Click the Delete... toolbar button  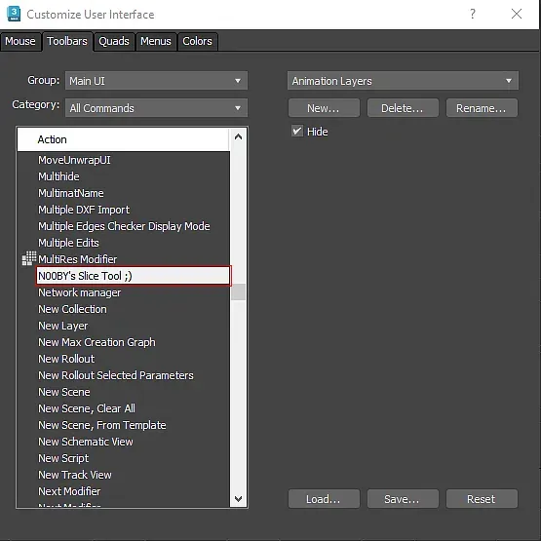coord(403,108)
